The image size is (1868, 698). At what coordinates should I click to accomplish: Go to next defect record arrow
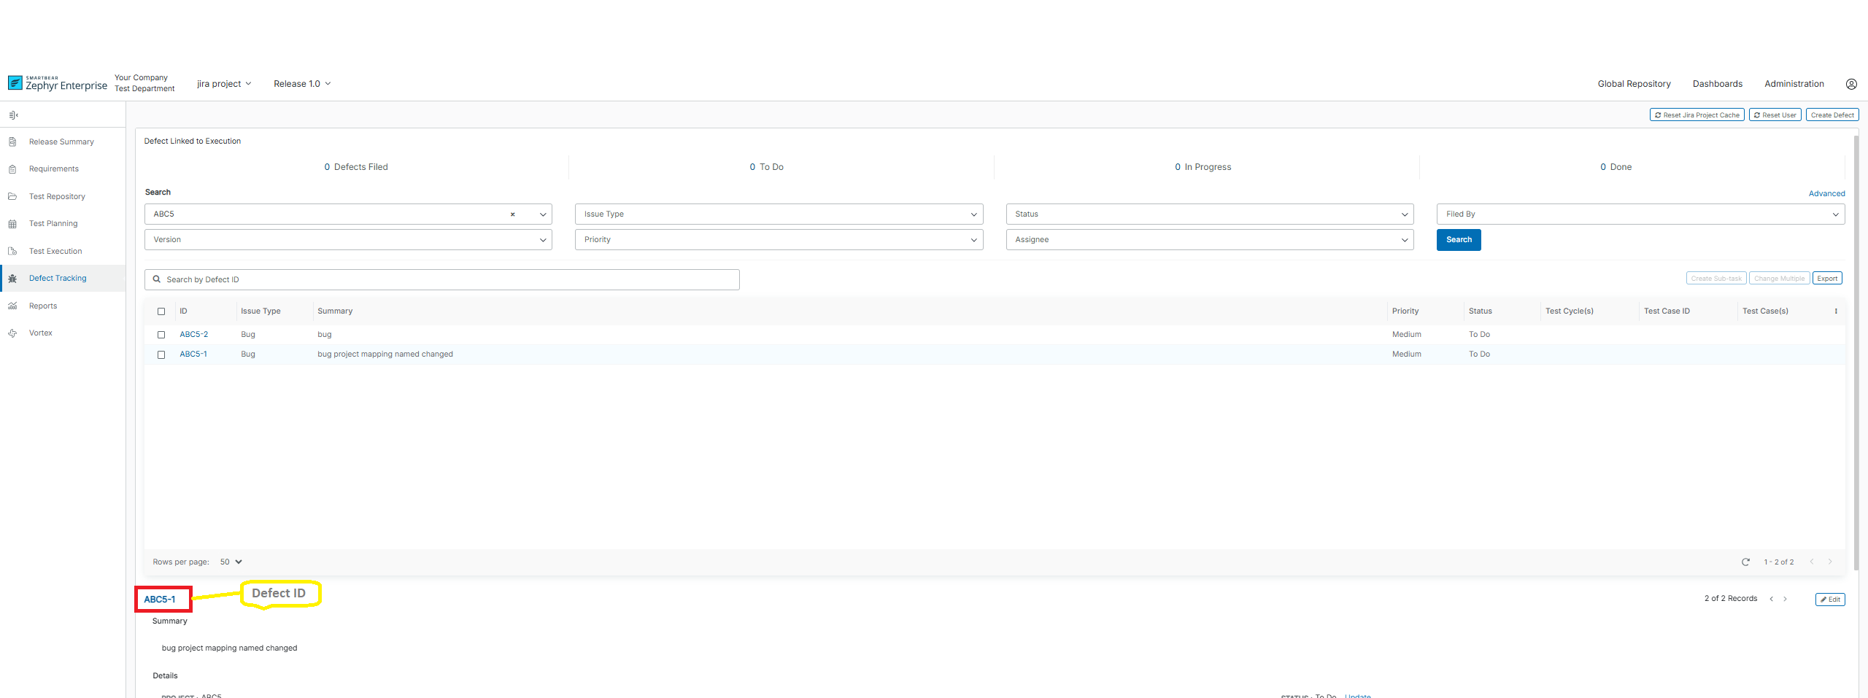coord(1786,600)
